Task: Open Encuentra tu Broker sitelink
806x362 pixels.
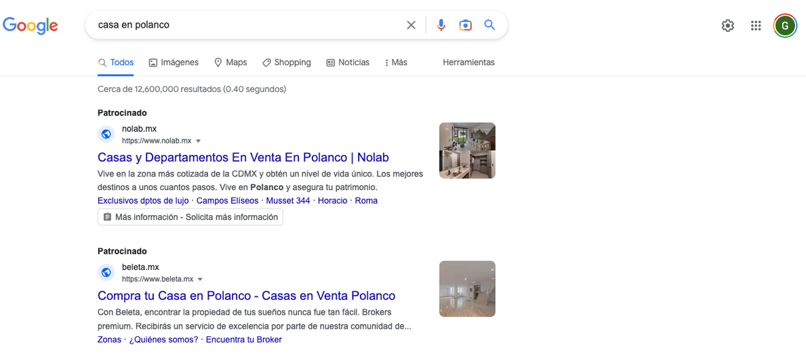Action: [x=243, y=340]
